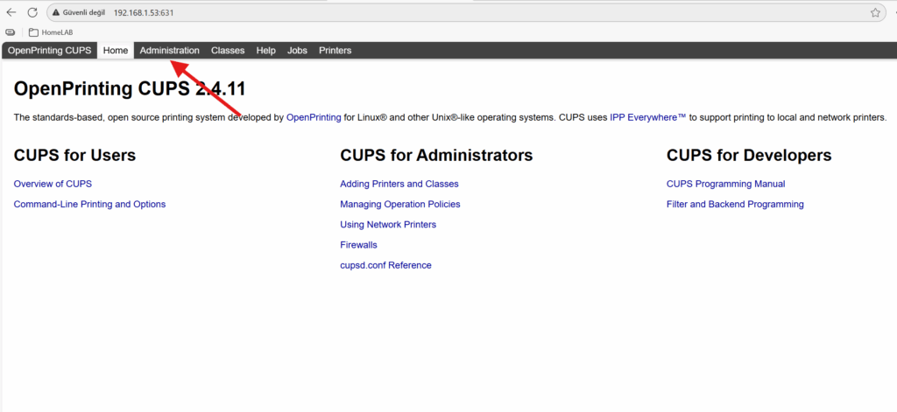
Task: Open the Managing Operation Policies link
Action: [399, 204]
